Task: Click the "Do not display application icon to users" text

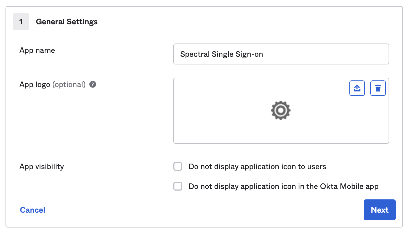Action: (257, 167)
